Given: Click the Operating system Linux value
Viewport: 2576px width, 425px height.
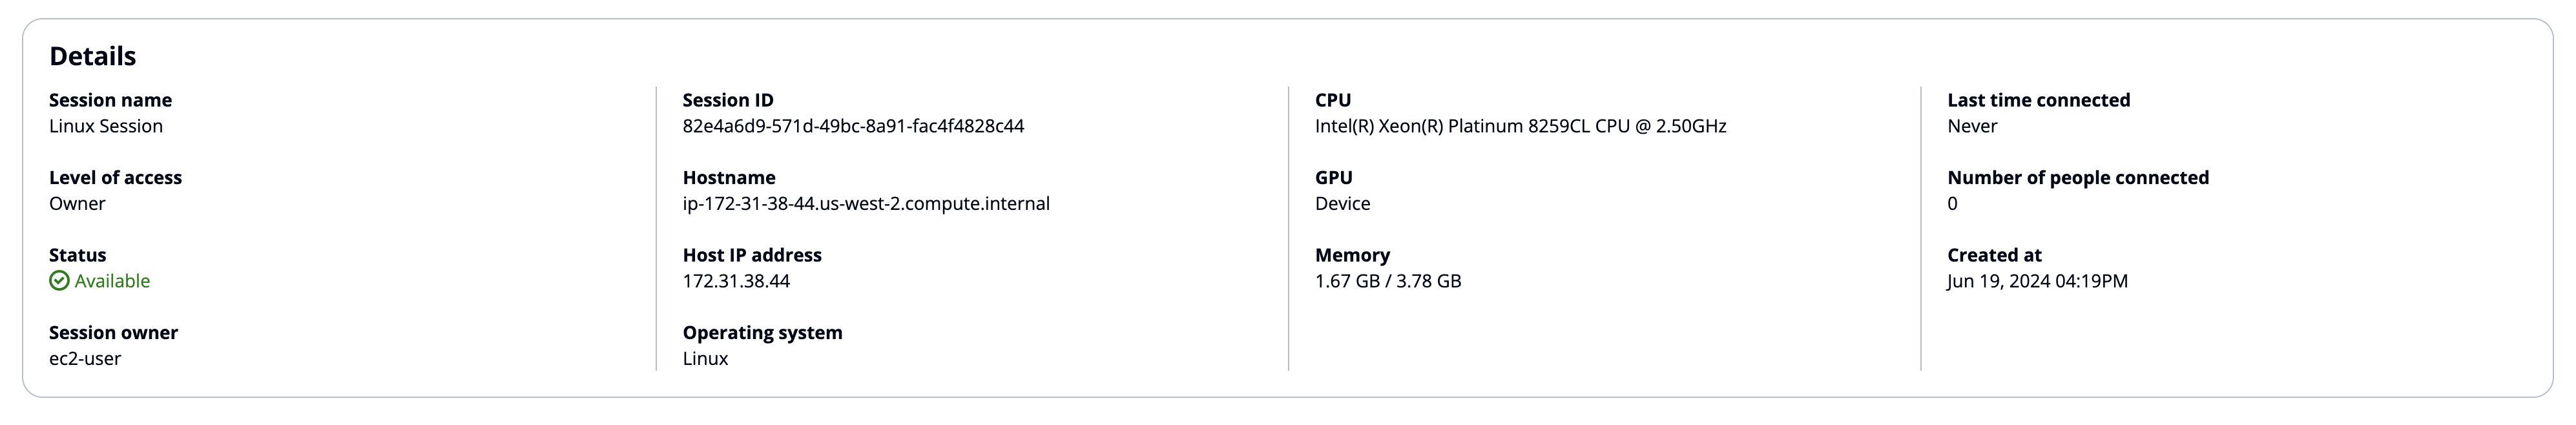Looking at the screenshot, I should point(705,359).
